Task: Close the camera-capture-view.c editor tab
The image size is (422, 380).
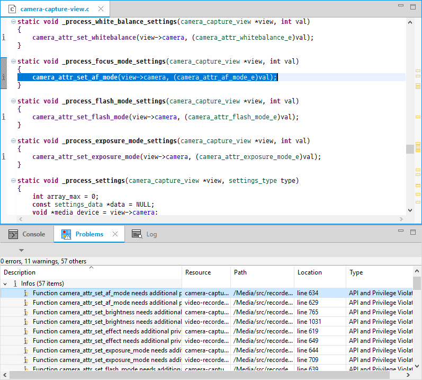Action: (x=101, y=9)
